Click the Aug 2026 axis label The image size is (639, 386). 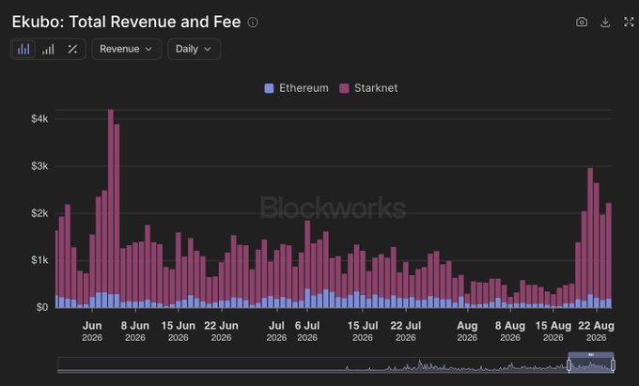[467, 332]
